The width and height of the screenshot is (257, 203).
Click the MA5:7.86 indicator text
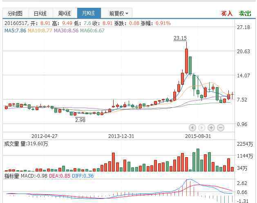(15, 31)
